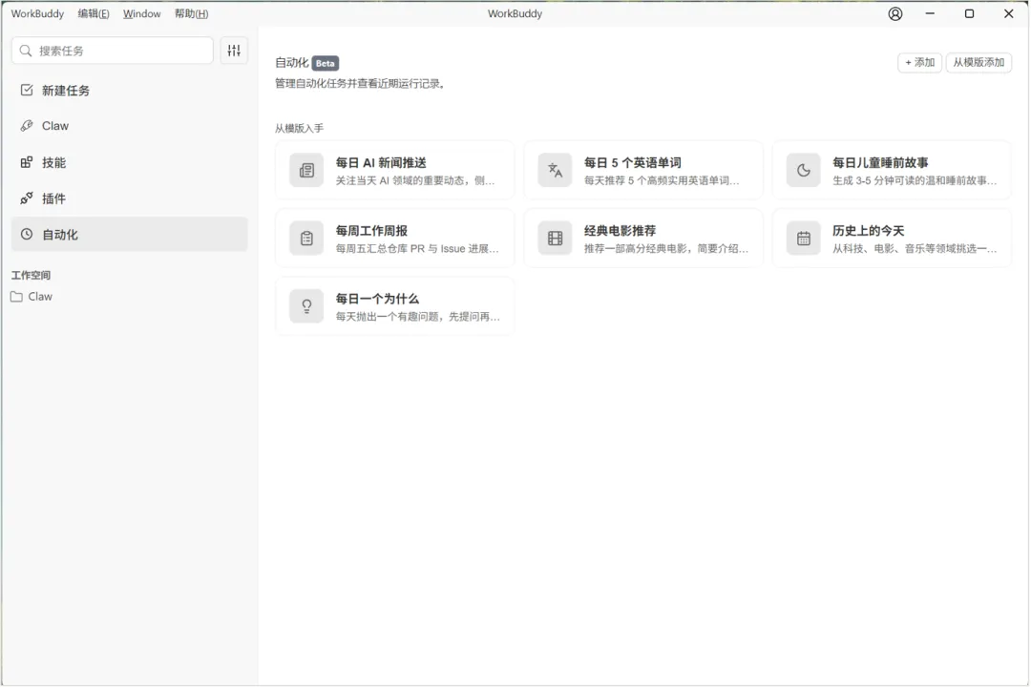Viewport: 1031px width, 688px height.
Task: Open the Window menu
Action: (141, 13)
